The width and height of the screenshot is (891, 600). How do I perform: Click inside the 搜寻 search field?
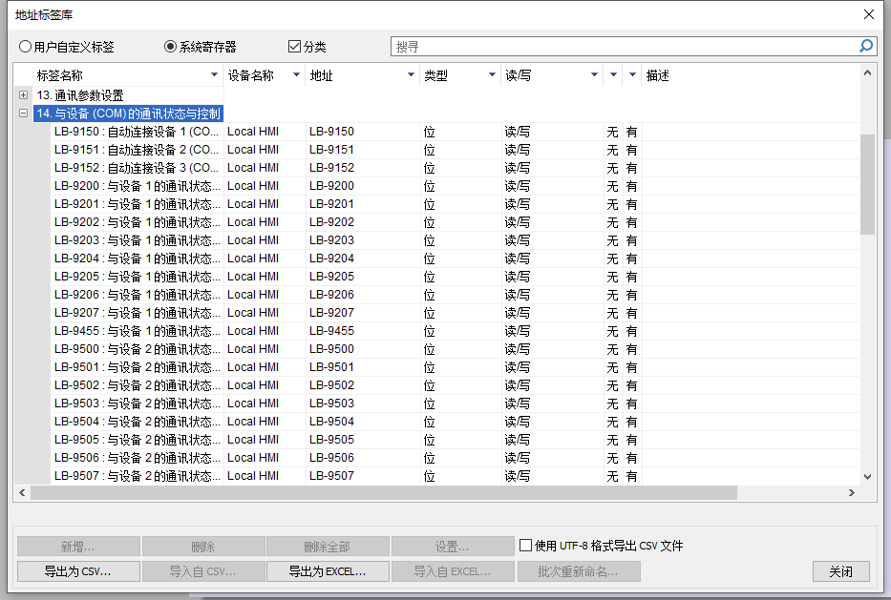[x=621, y=46]
